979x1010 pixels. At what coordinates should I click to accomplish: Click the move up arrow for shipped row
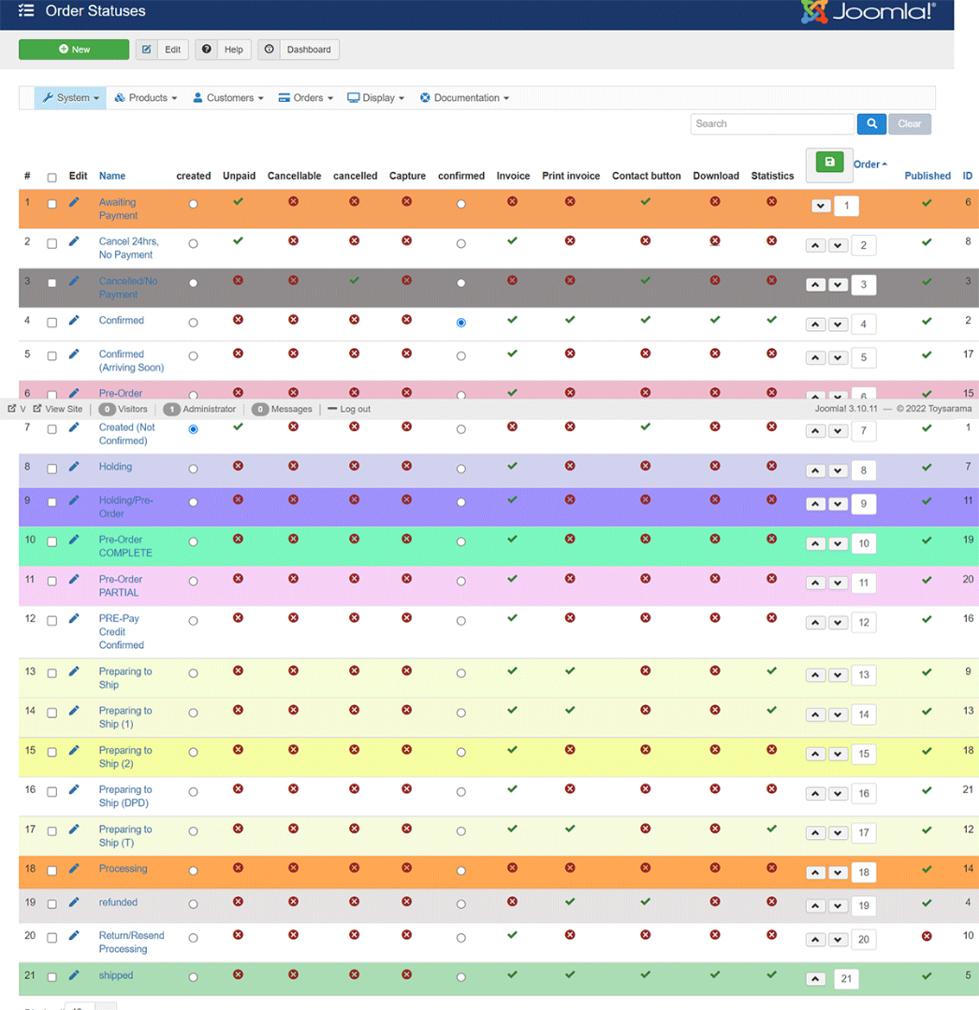click(x=815, y=979)
